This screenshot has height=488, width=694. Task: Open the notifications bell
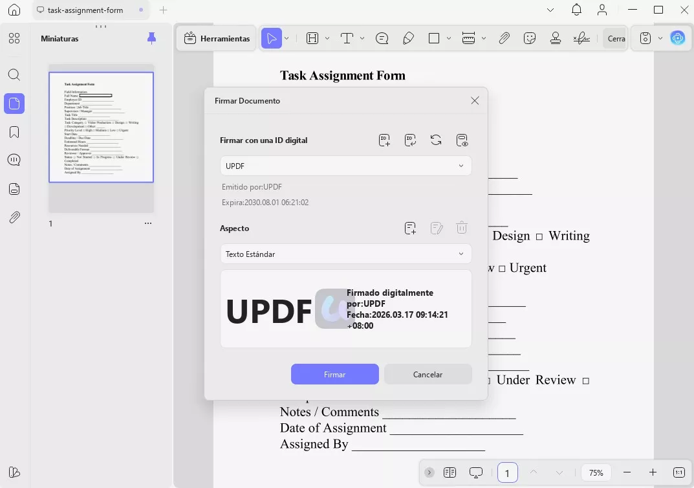(x=576, y=10)
